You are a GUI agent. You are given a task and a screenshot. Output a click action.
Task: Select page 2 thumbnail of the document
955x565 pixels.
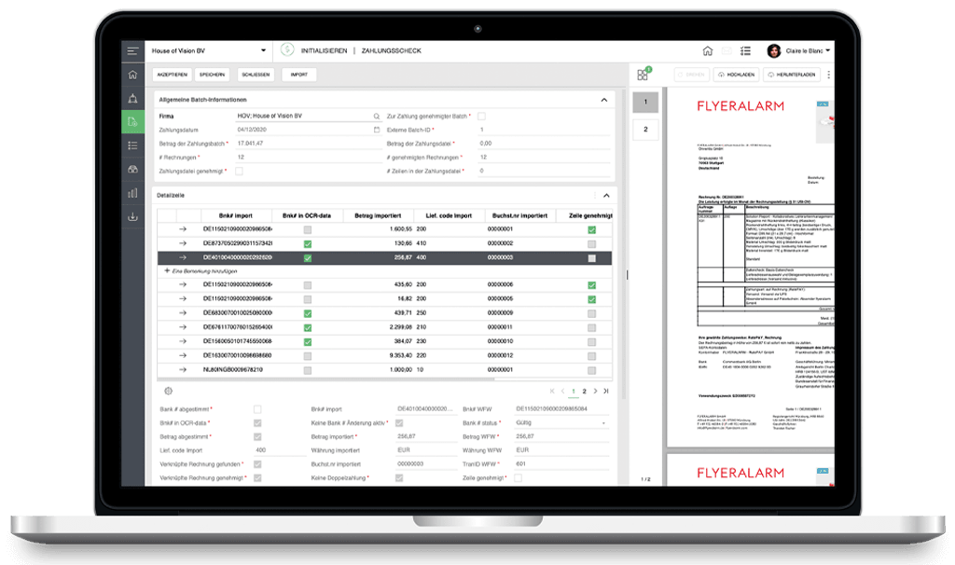644,129
